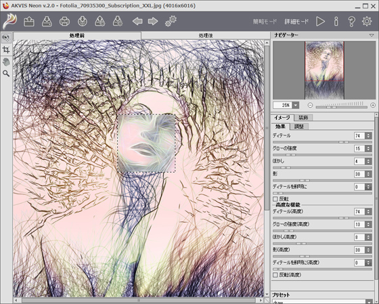Adjust グローの強度 stepper arrows
Screen dimensions: 379x304
click(368, 148)
